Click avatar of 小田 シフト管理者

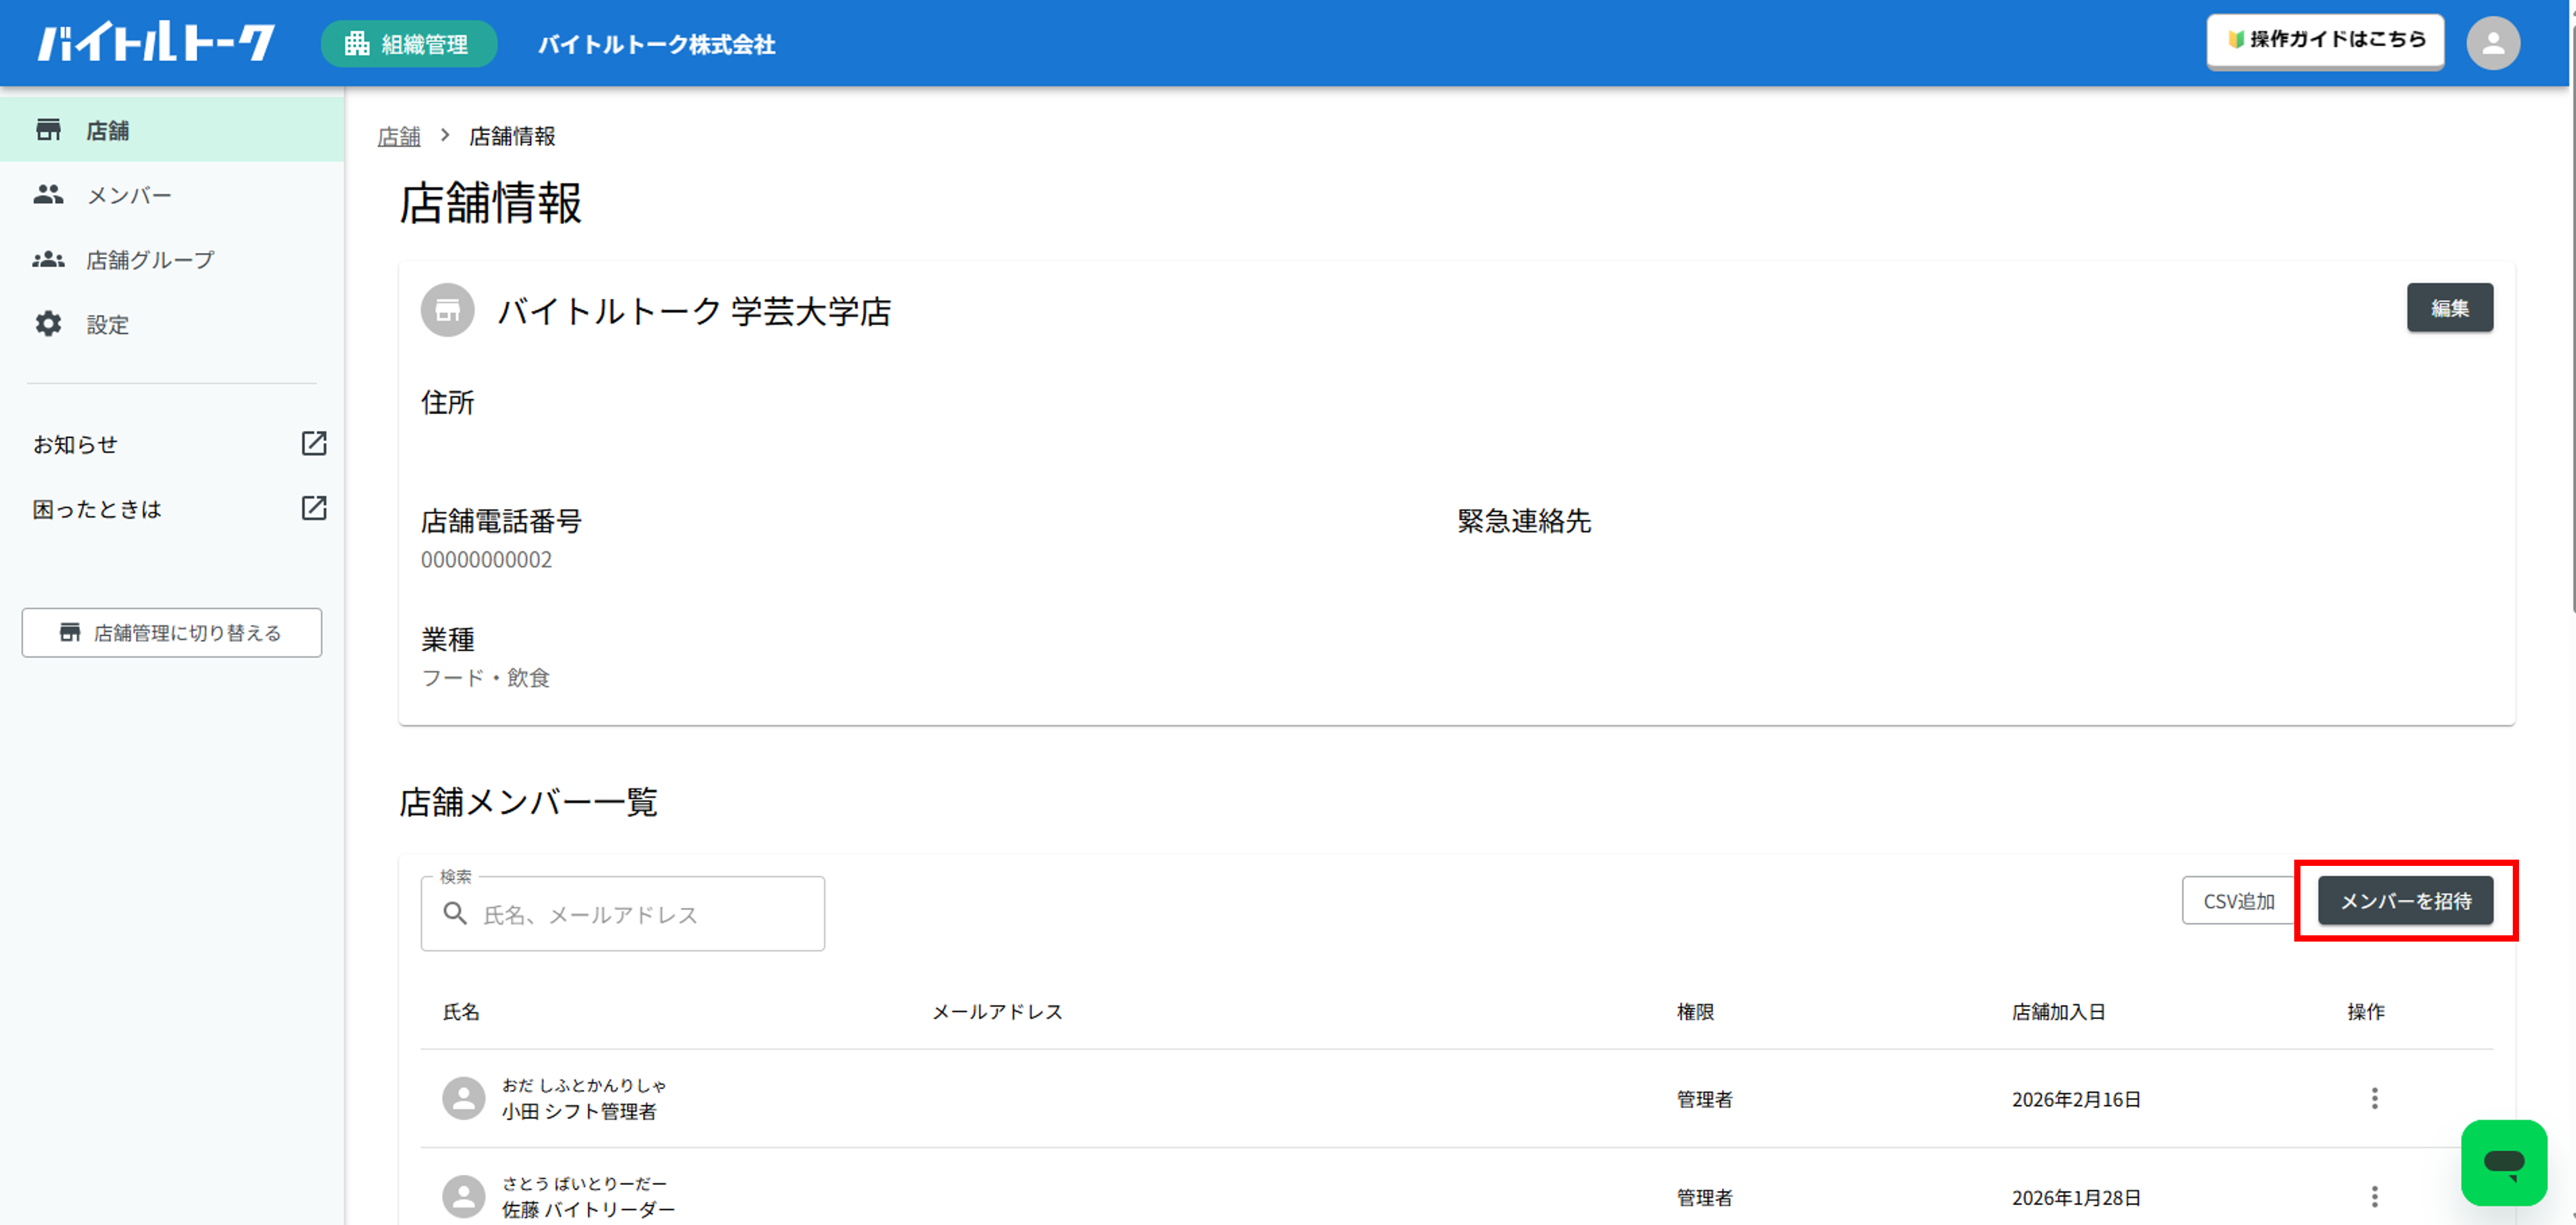pyautogui.click(x=464, y=1098)
